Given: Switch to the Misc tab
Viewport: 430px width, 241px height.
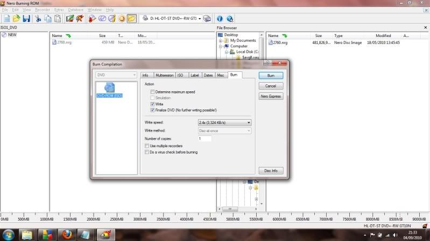Looking at the screenshot, I should pos(221,75).
